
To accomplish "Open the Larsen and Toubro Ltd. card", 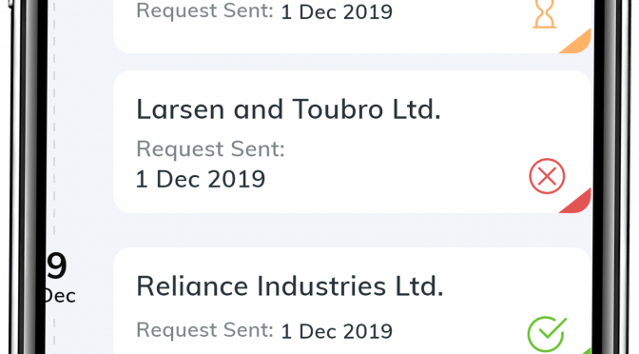I will (x=353, y=142).
